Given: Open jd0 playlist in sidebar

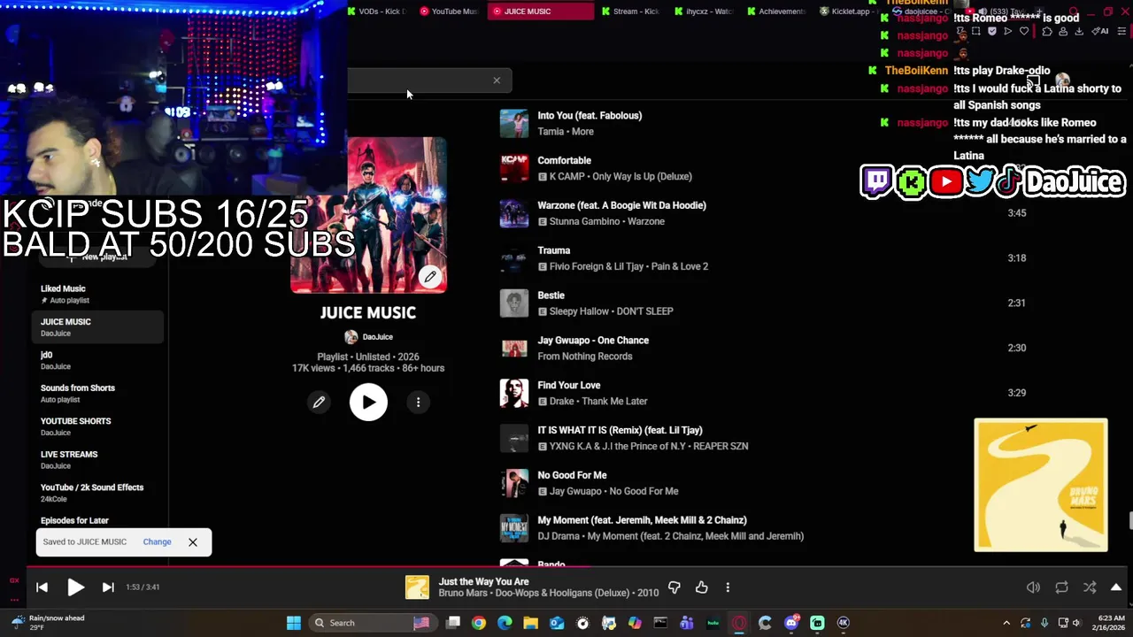Looking at the screenshot, I should click(97, 360).
